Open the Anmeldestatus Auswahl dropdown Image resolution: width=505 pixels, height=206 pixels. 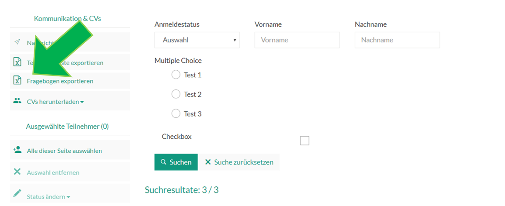tap(197, 40)
